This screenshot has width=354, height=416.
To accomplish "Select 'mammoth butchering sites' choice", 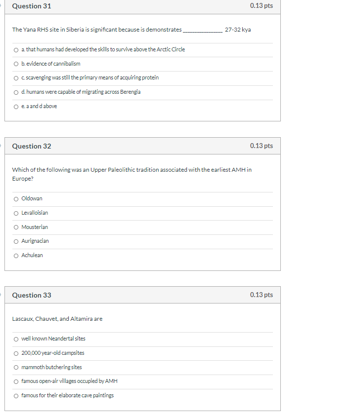I will [15, 367].
